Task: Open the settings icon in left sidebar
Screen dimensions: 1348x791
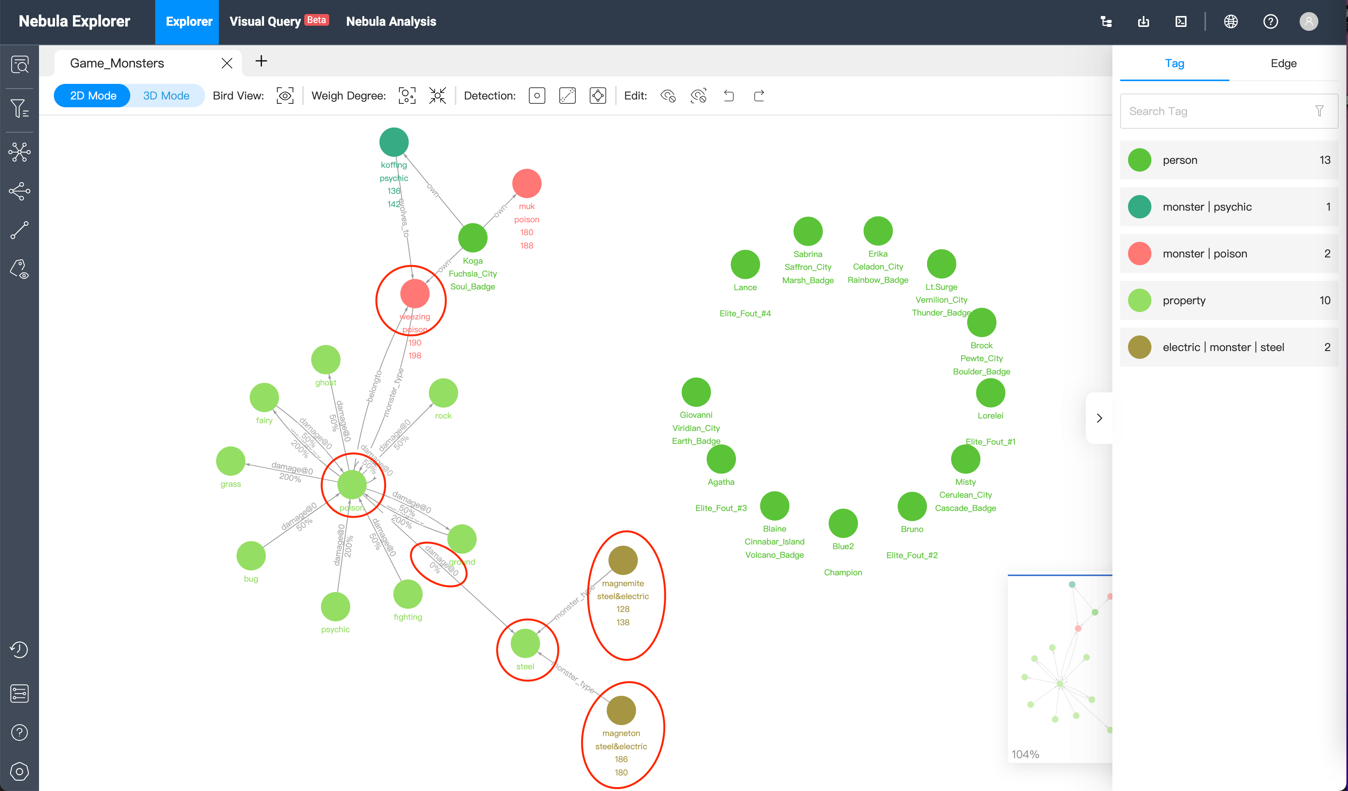Action: (20, 771)
